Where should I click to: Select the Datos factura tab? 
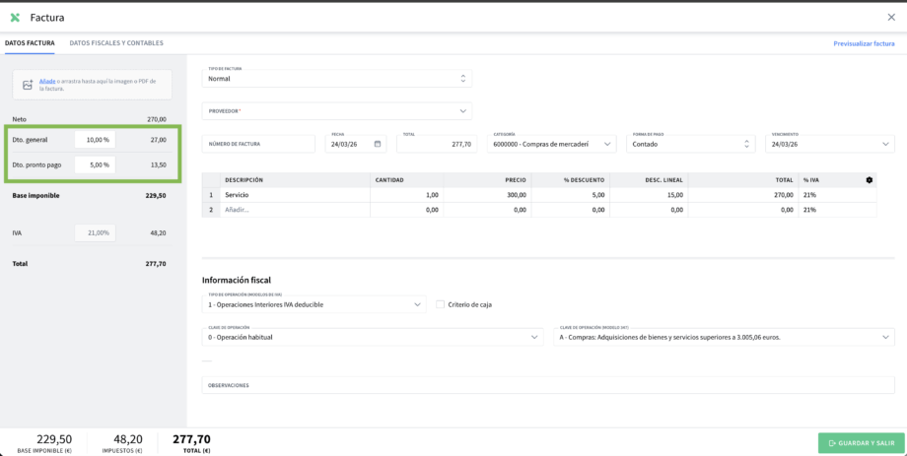tap(30, 43)
